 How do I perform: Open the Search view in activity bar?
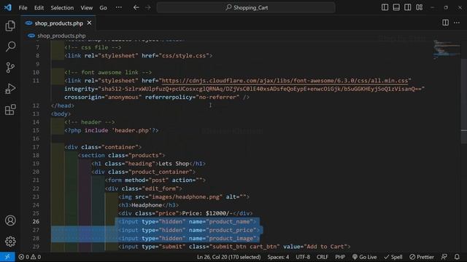tap(10, 47)
